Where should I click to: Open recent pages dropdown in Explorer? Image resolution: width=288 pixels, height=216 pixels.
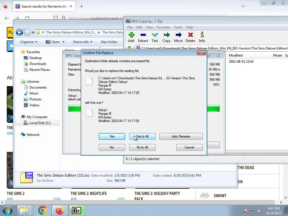[x=33, y=33]
